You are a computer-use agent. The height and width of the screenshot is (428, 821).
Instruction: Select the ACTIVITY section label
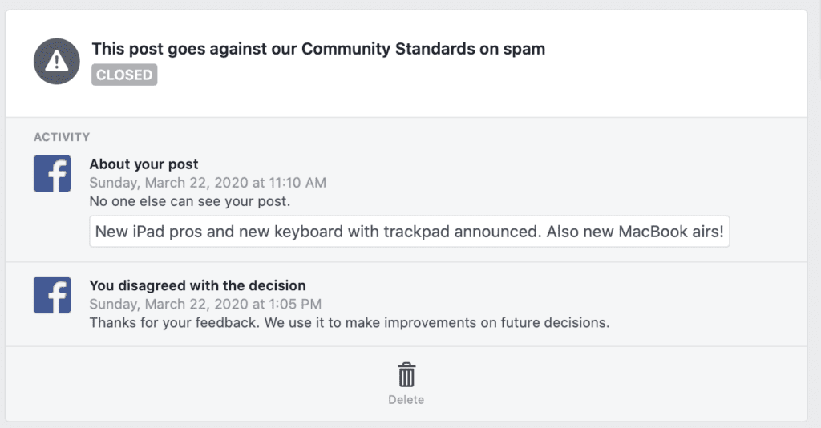coord(62,137)
